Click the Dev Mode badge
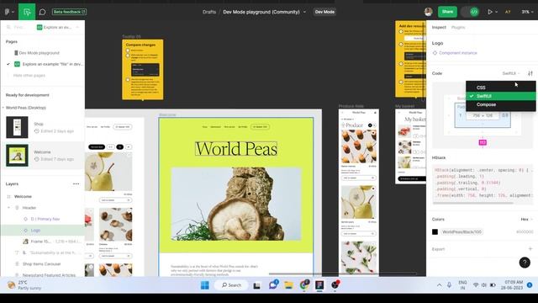 tap(324, 12)
